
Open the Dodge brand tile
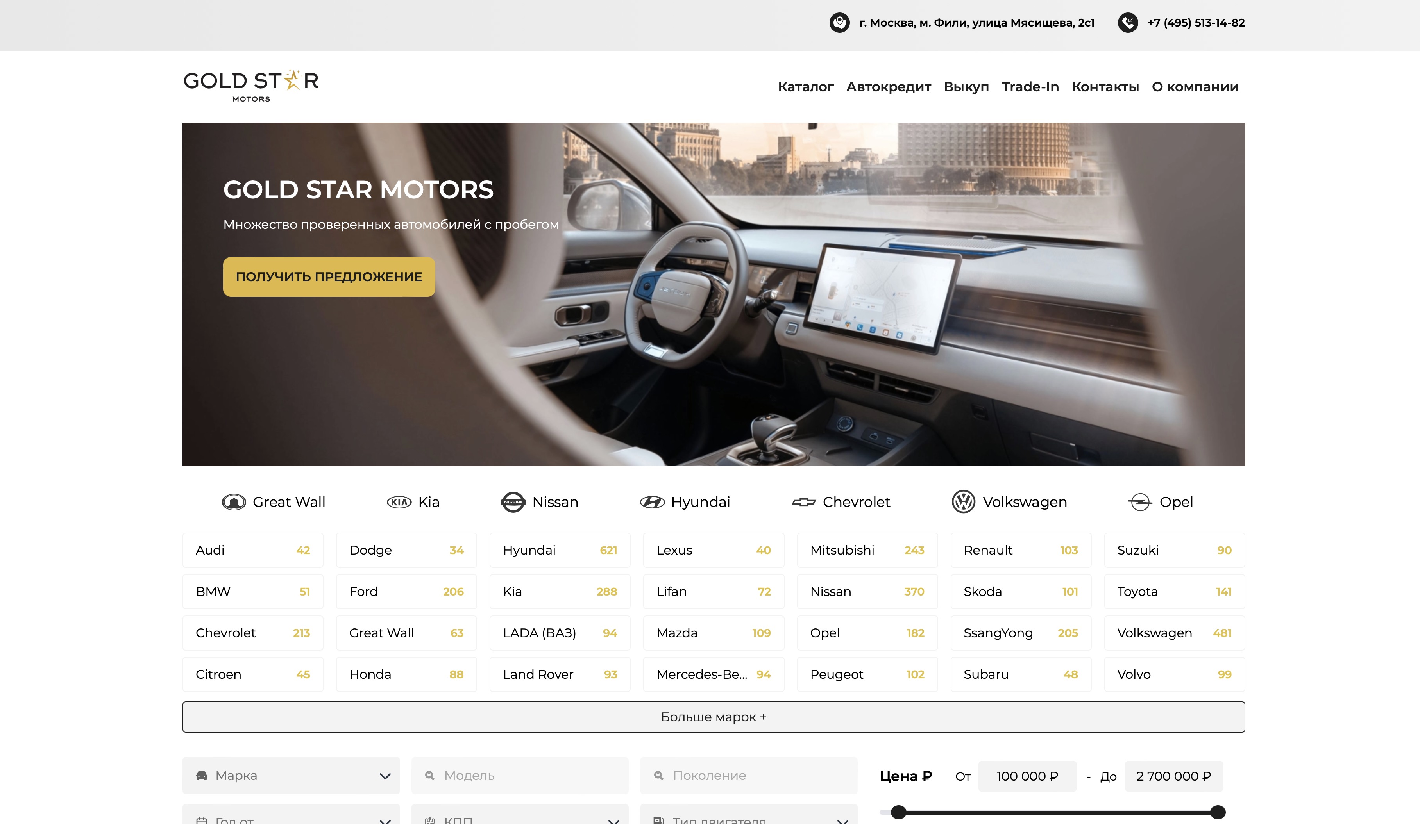point(406,550)
